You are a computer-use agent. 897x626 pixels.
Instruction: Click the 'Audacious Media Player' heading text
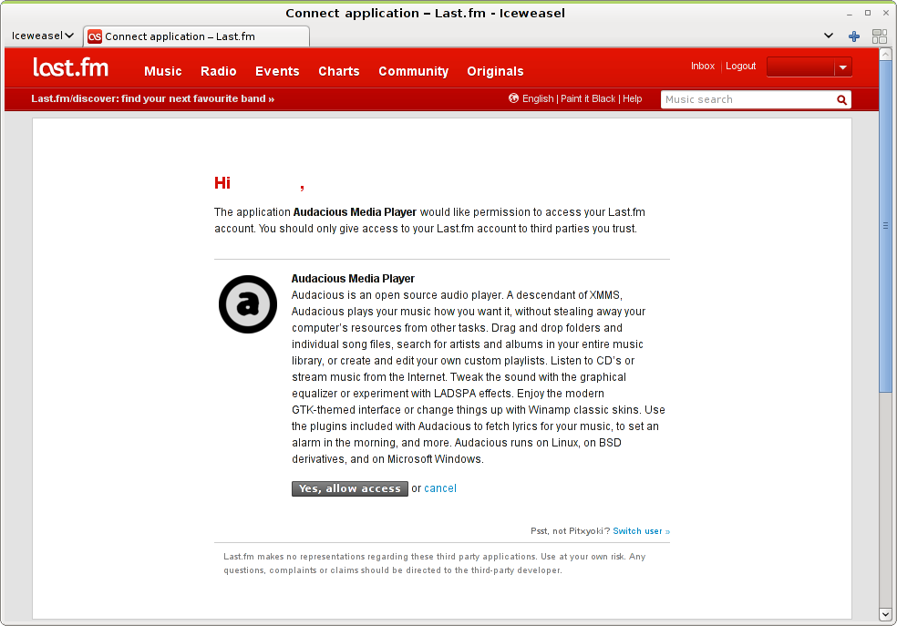click(353, 279)
